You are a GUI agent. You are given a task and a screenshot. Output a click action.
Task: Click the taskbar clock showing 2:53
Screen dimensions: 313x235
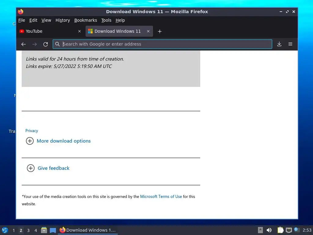coord(307,230)
